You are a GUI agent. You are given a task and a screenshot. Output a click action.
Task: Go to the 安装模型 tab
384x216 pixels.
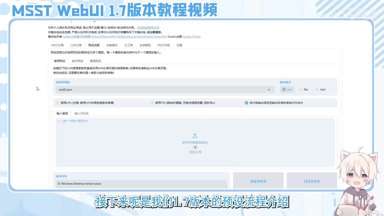coord(145,45)
